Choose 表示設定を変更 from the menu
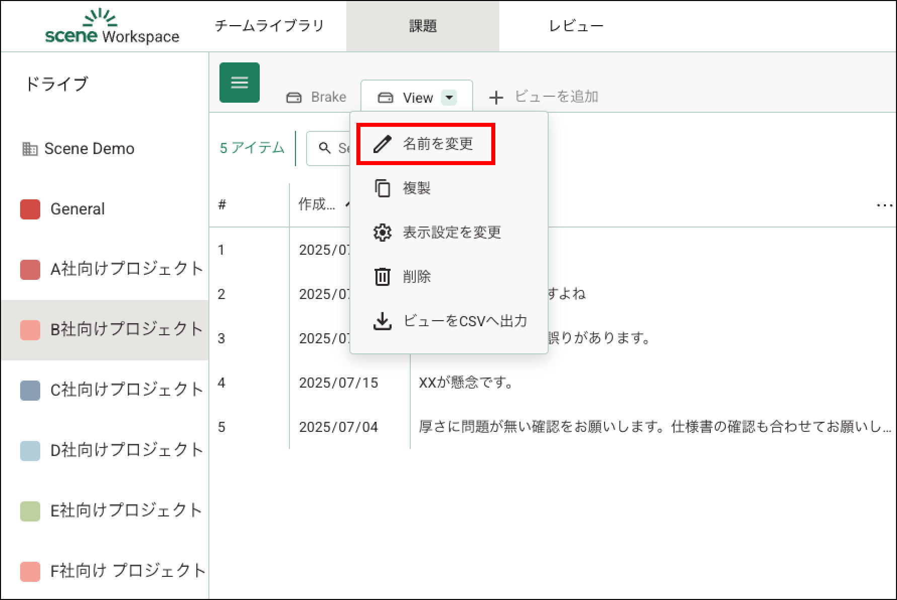Image resolution: width=897 pixels, height=600 pixels. [452, 233]
